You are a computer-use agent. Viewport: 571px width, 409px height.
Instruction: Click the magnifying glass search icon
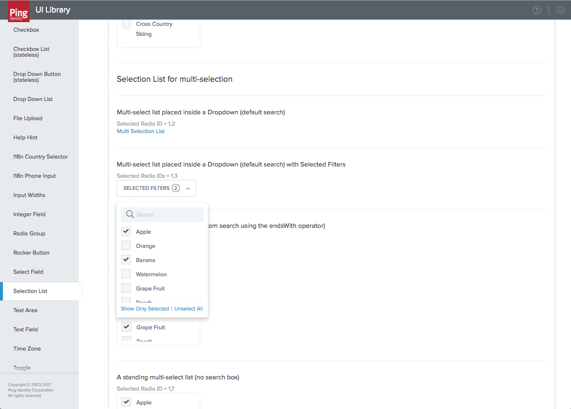pos(130,215)
